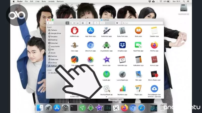Go forward in Finder history
The image size is (202, 113).
click(52, 23)
